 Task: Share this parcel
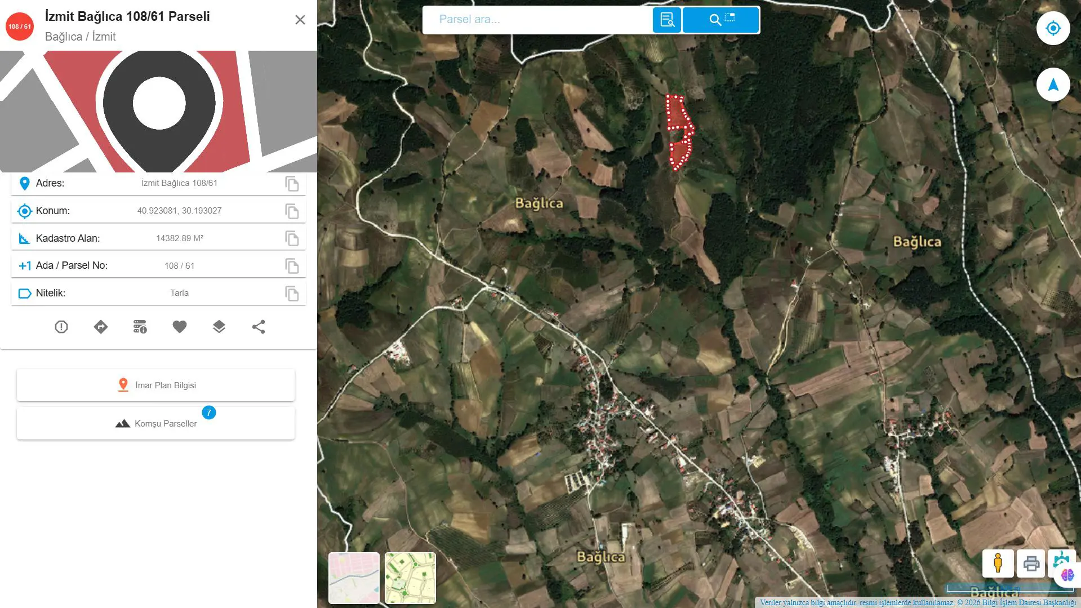[259, 327]
